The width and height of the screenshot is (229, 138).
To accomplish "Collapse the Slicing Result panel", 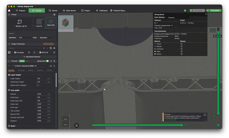I will [206, 14].
